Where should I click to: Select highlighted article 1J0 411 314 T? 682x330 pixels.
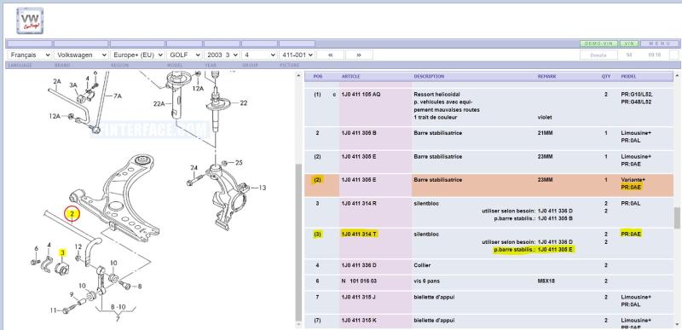(359, 234)
